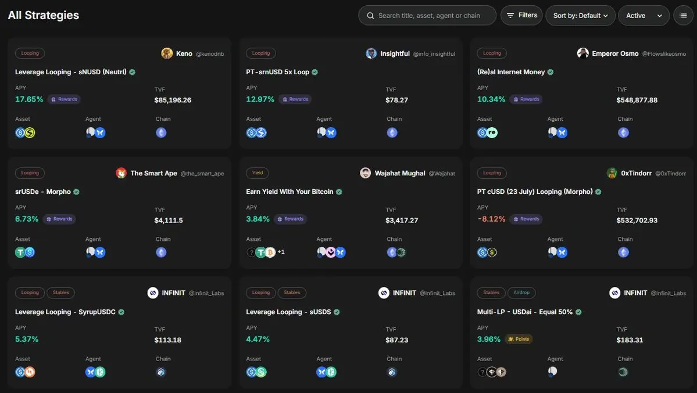This screenshot has width=697, height=393.
Task: Click chain icon on Multi-LP USDai card
Action: click(x=623, y=372)
